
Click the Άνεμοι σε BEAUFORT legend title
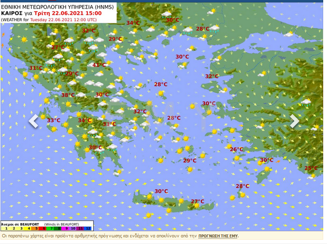click(x=20, y=224)
